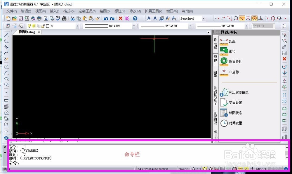Screen dimensions: 292x174
Task: Open settings gear in the status bar
Action: point(286,169)
